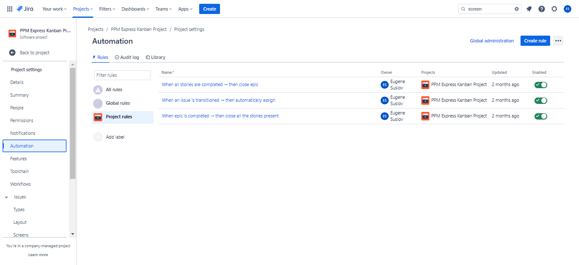The height and width of the screenshot is (265, 579).
Task: Open the rule 'When an issue is transitioned'
Action: point(219,100)
